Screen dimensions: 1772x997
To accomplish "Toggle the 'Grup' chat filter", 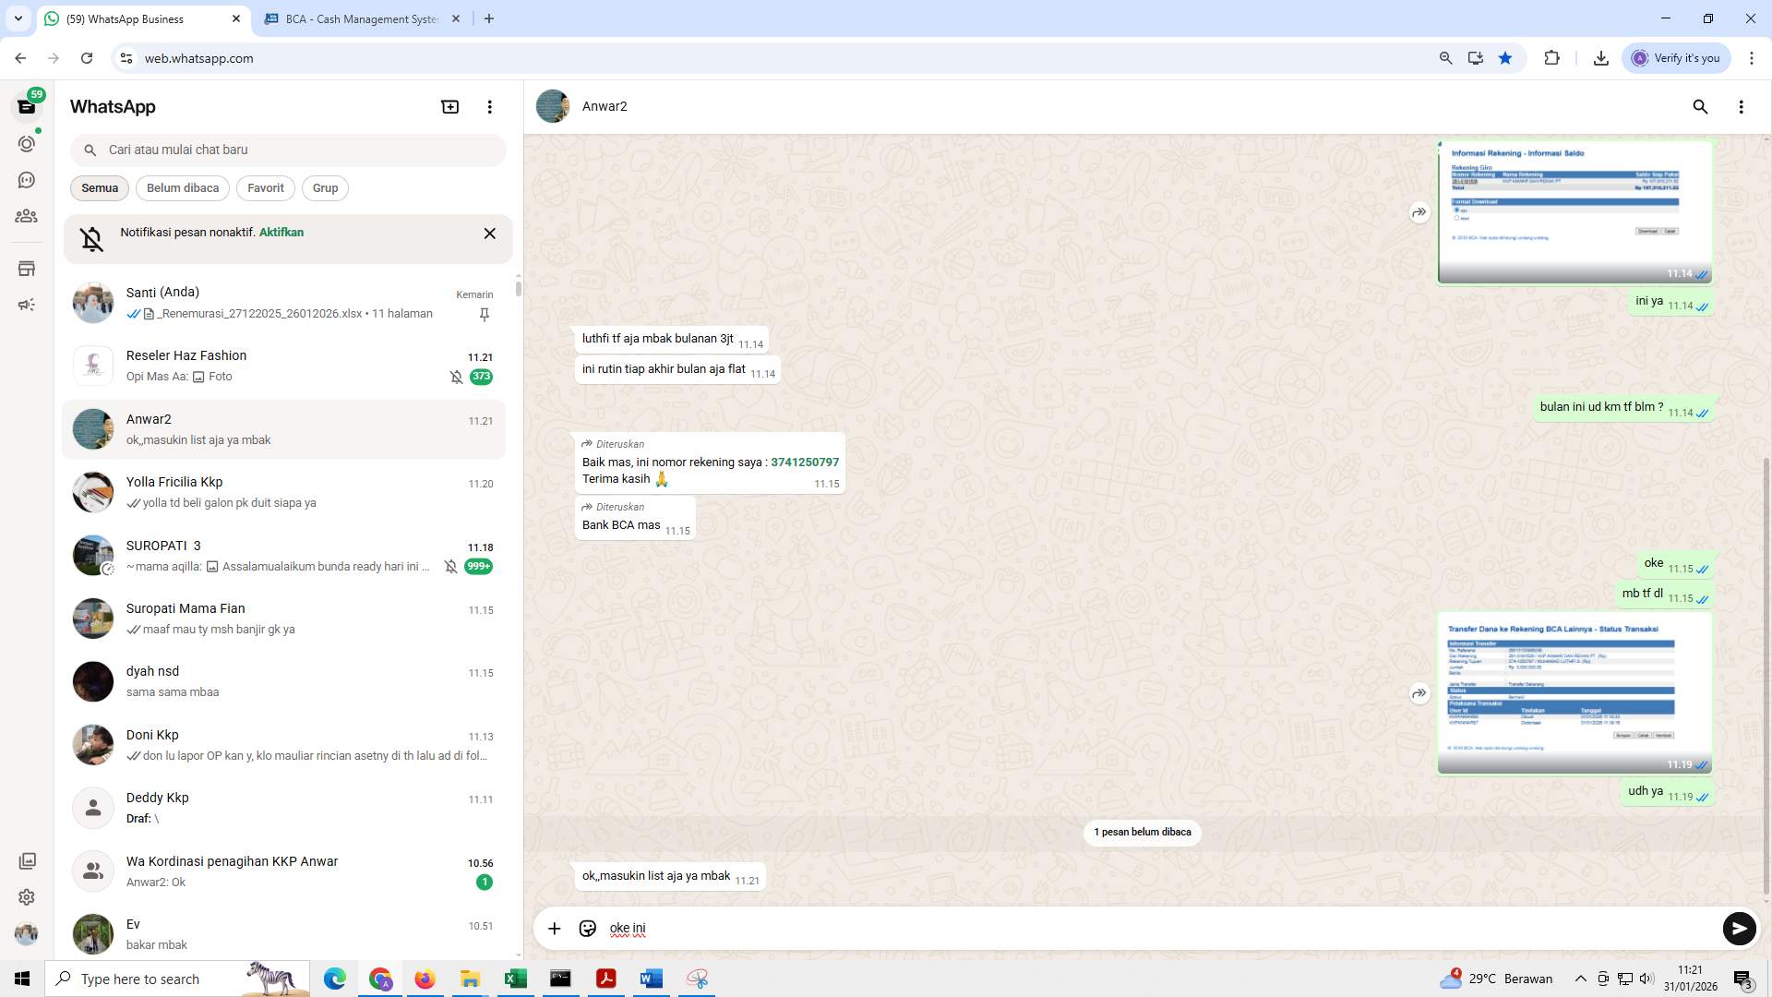I will 325,187.
